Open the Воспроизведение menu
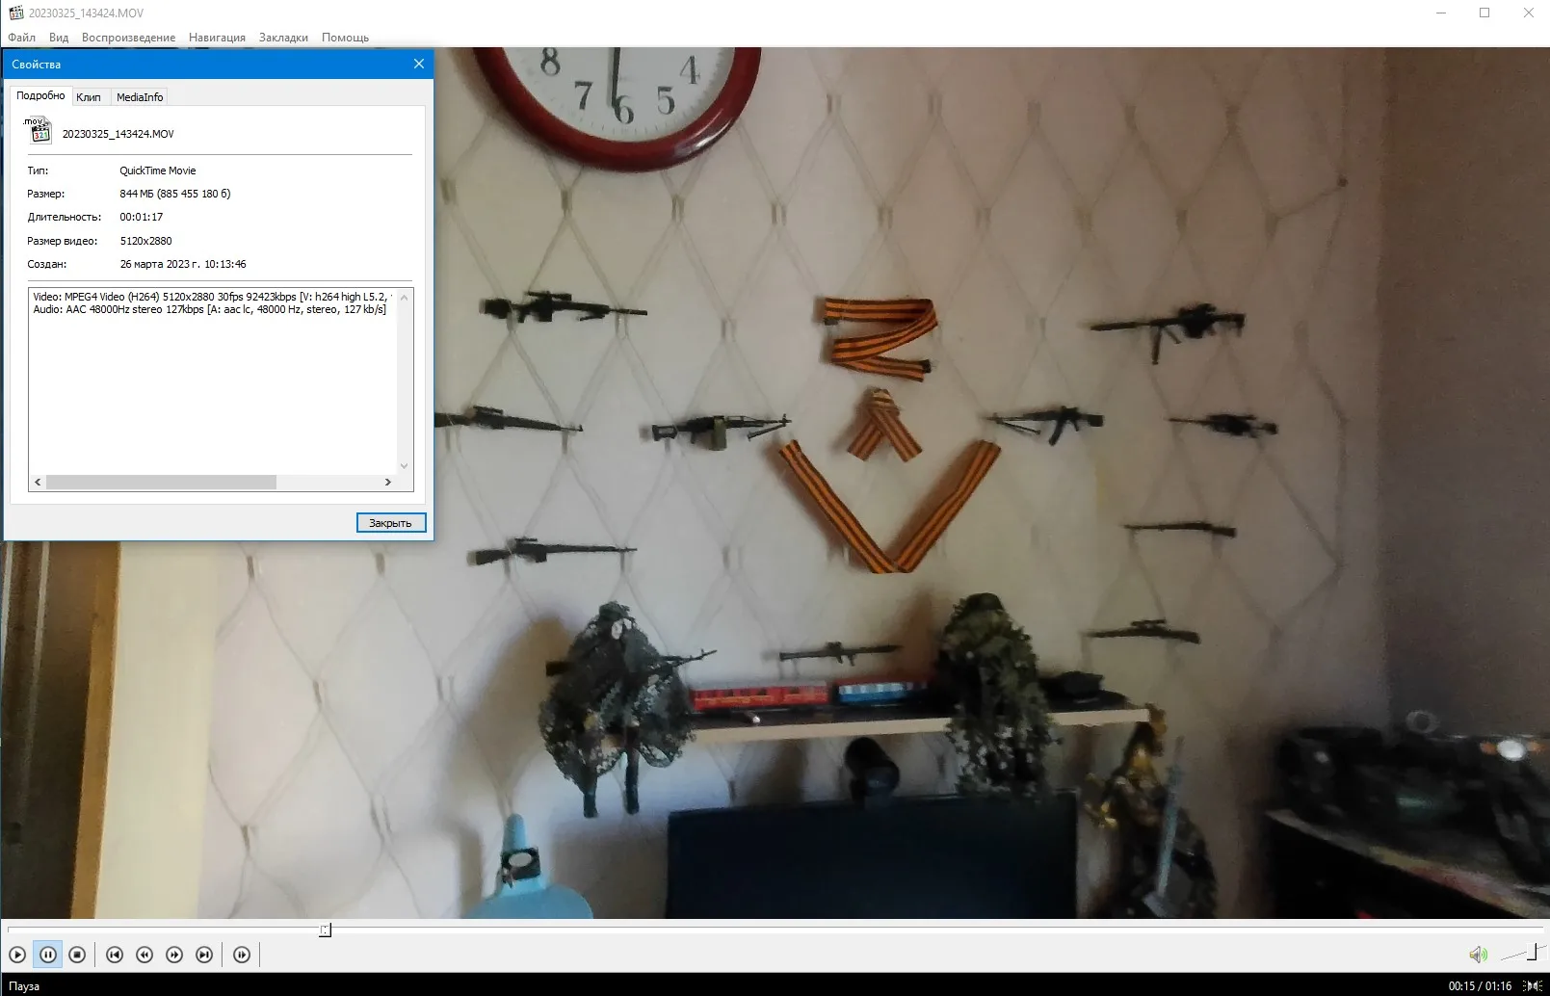Image resolution: width=1550 pixels, height=996 pixels. click(128, 38)
